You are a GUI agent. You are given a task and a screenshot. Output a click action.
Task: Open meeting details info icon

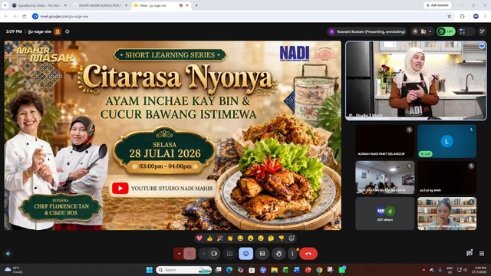(68, 31)
